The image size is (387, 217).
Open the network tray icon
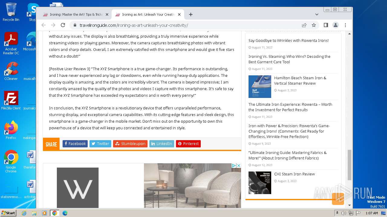[351, 213]
